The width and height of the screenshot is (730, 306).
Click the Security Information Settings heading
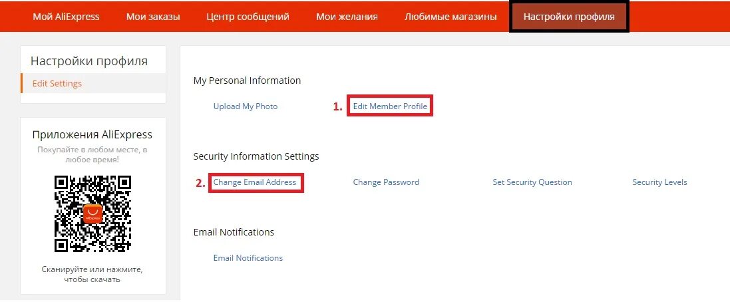coord(256,156)
